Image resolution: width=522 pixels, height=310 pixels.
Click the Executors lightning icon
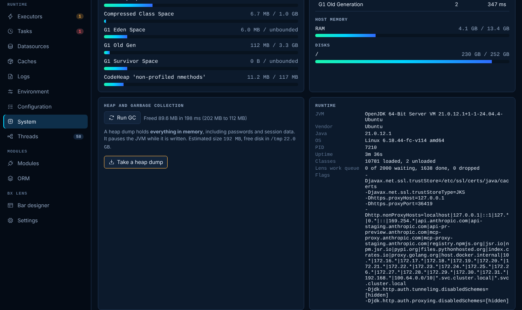click(10, 16)
